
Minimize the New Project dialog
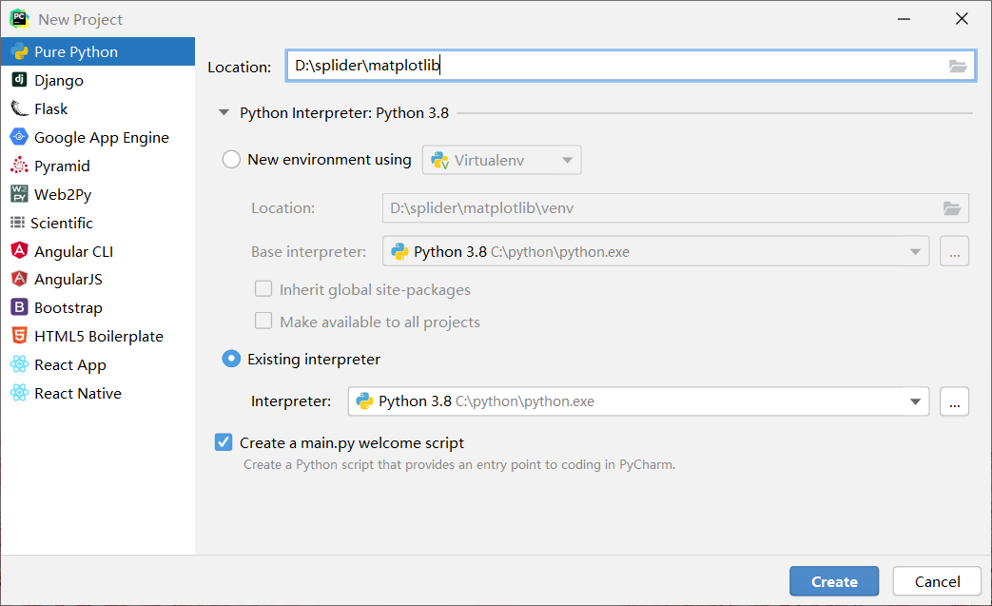tap(904, 19)
